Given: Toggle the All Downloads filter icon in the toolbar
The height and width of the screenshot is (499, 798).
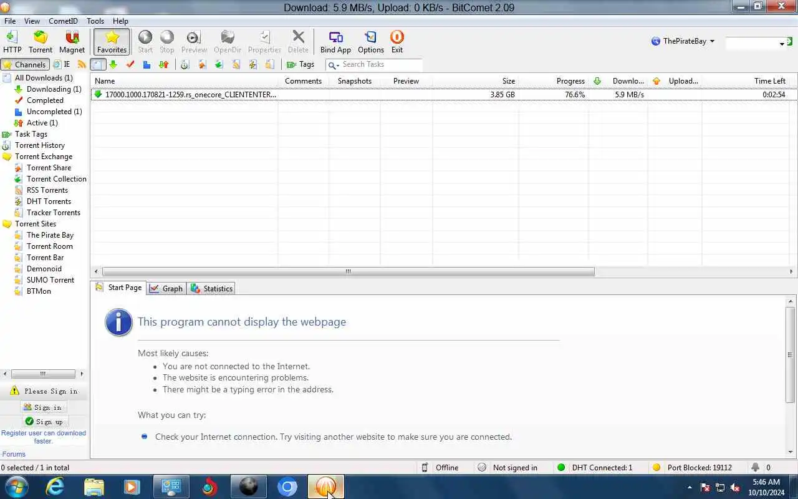Looking at the screenshot, I should pos(98,64).
